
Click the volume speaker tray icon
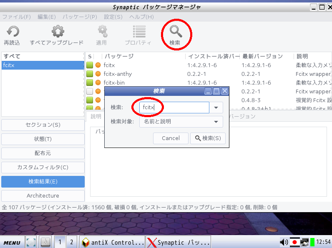click(x=284, y=242)
